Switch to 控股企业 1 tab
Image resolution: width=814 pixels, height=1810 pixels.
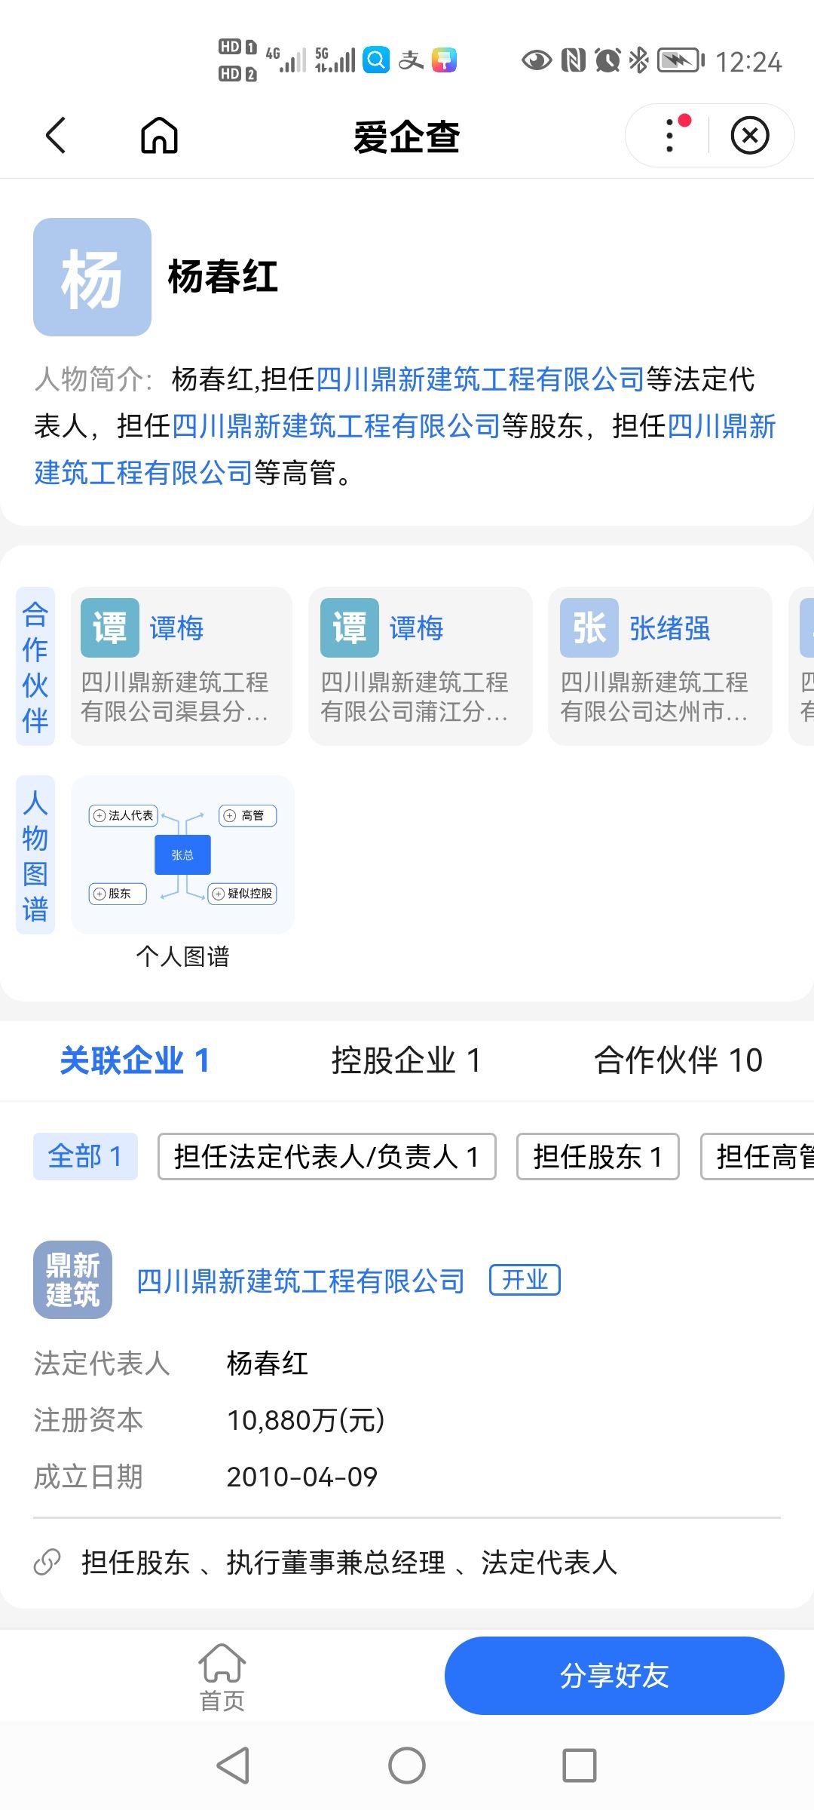point(405,1060)
